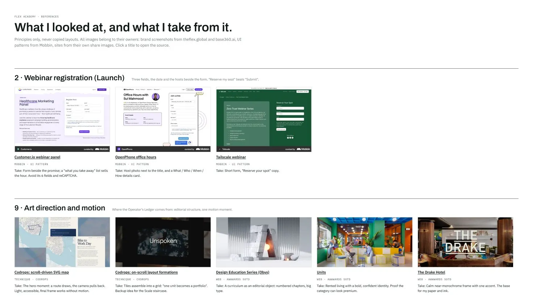Click the 'Principles only, never copied layouts' paragraph

pos(128,42)
